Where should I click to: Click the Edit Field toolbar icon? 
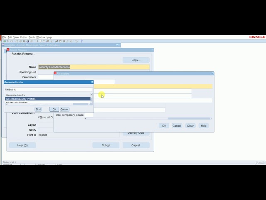[x=57, y=41]
